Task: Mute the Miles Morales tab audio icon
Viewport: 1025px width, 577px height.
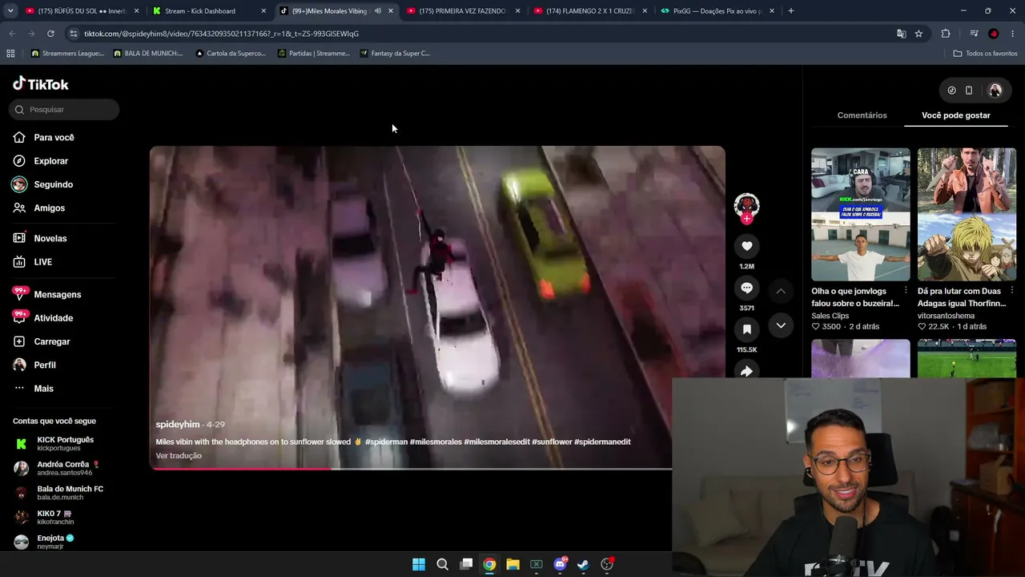Action: 378,11
